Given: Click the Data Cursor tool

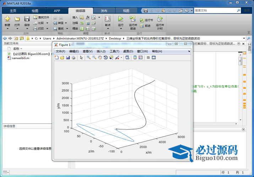Looking at the screenshot, I should pos(111,58).
